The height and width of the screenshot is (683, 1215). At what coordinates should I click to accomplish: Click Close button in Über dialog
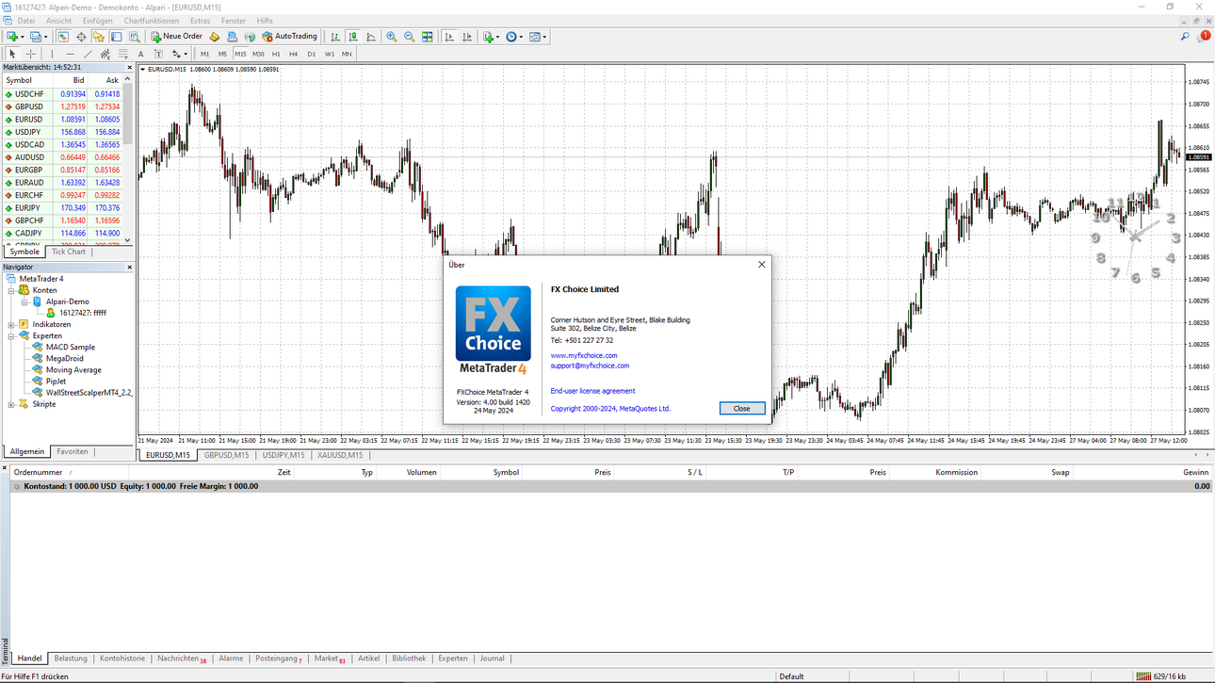coord(742,408)
